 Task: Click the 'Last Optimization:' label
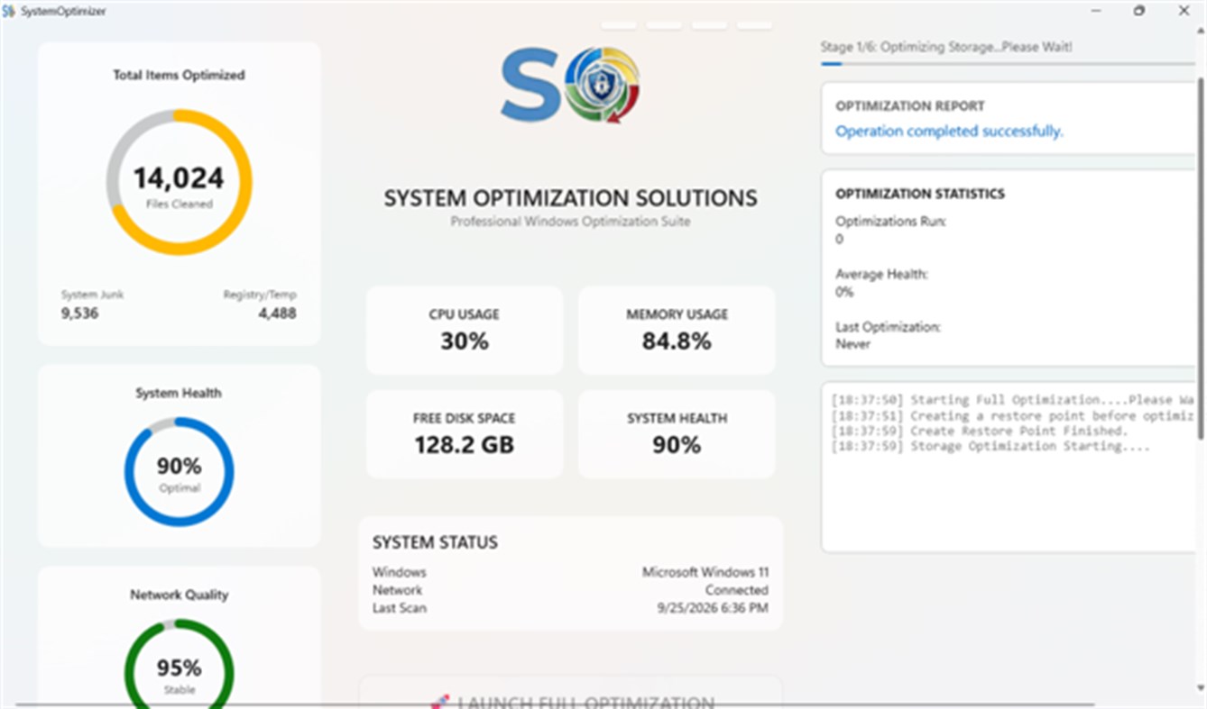[888, 327]
